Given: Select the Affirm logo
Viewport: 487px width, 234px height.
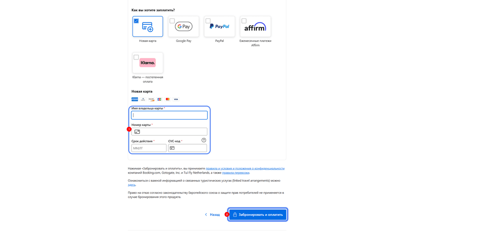Looking at the screenshot, I should coord(255,28).
